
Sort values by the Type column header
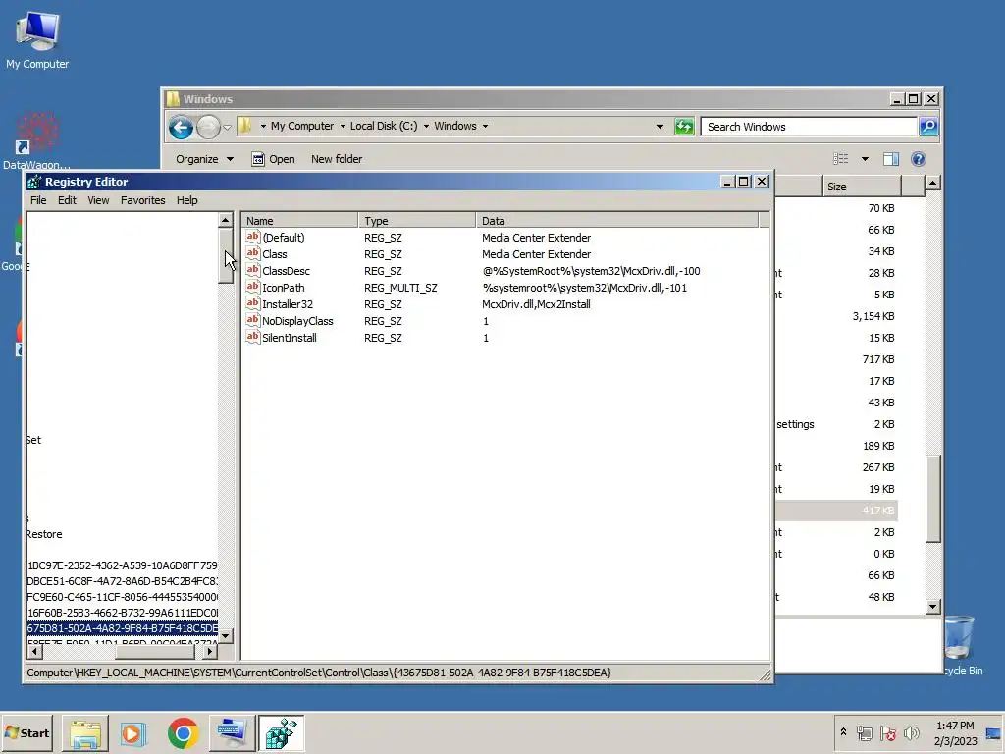click(x=417, y=221)
